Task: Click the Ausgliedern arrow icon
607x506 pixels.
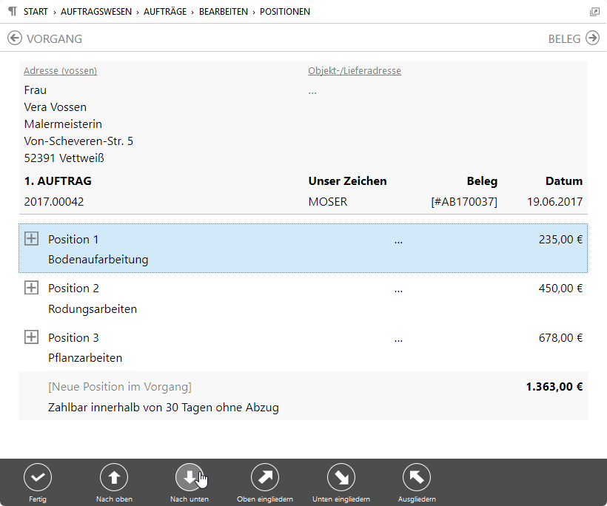Action: [x=417, y=478]
